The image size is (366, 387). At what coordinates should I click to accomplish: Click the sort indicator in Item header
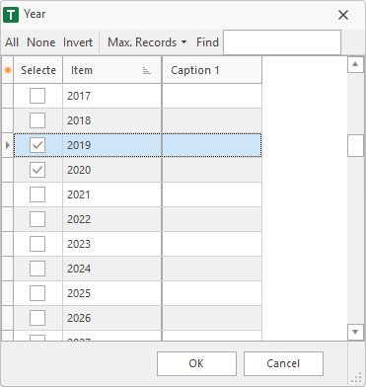pos(147,70)
